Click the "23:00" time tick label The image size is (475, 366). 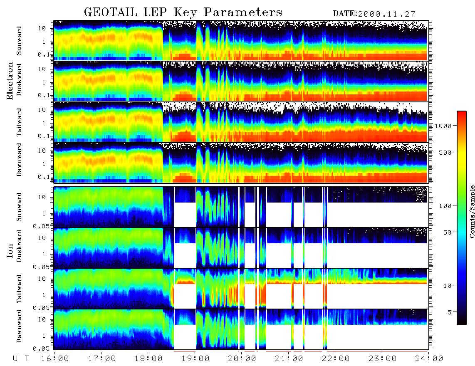click(x=382, y=359)
